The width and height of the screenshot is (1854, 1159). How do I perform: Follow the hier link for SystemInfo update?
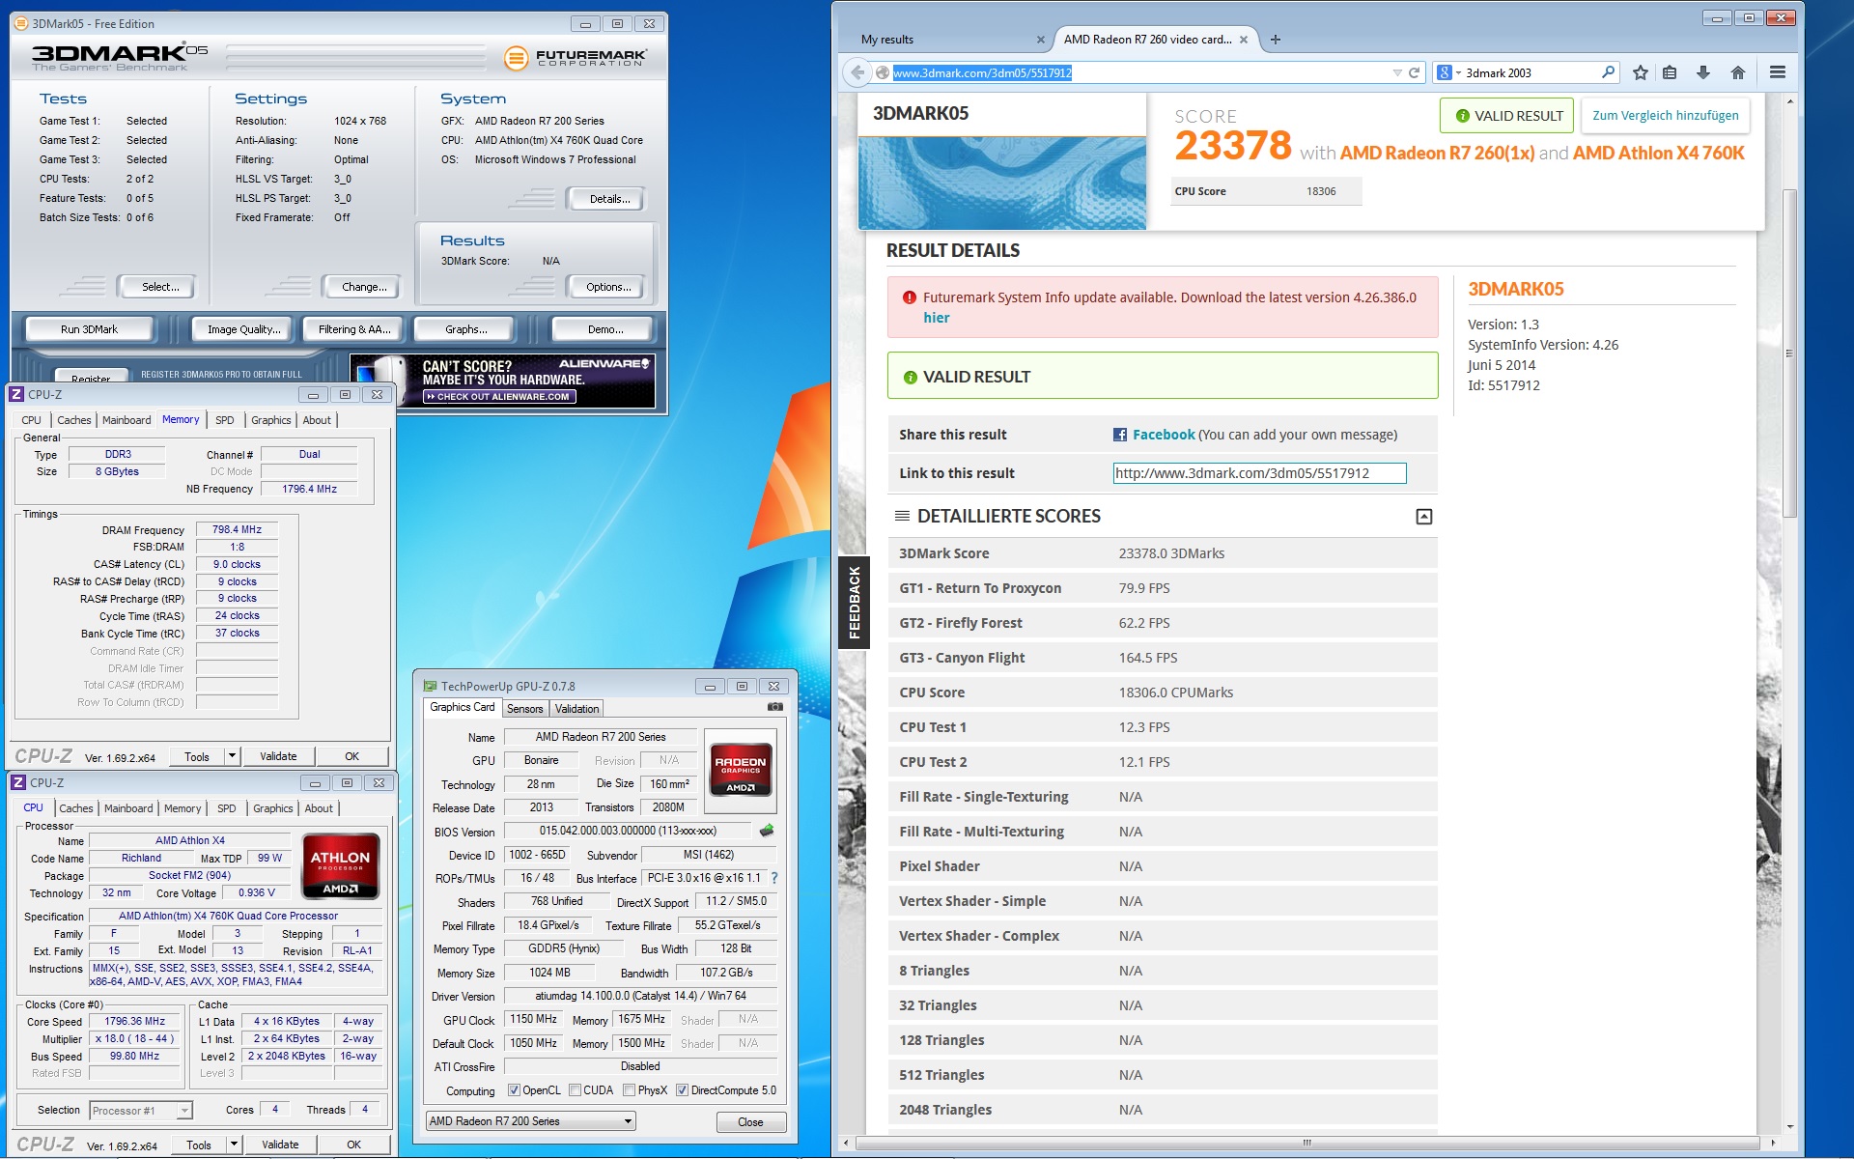[x=936, y=318]
